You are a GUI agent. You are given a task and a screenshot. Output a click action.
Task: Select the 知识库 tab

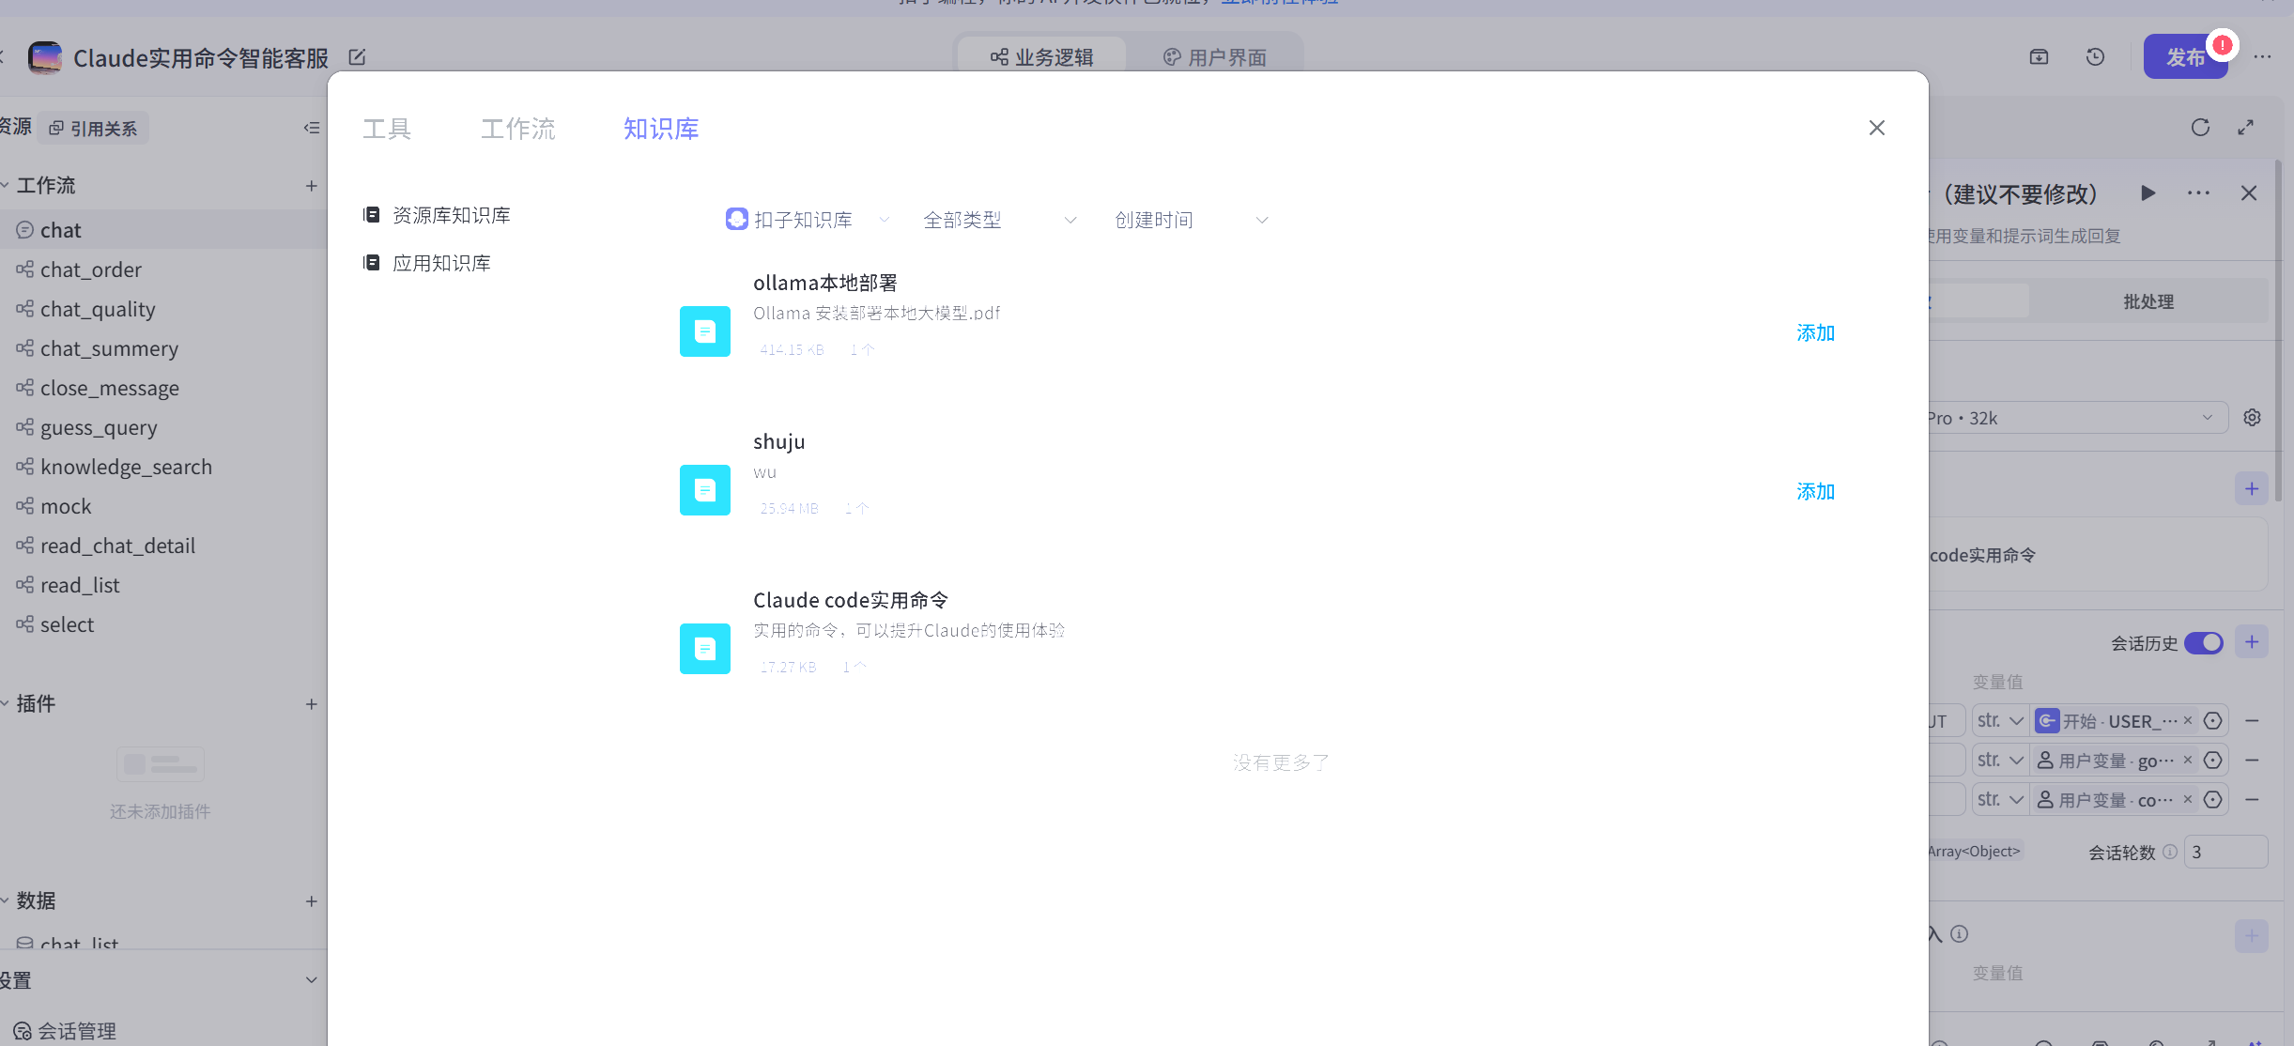pos(661,129)
